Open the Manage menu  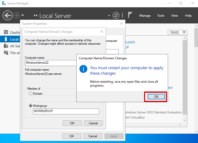(145, 16)
